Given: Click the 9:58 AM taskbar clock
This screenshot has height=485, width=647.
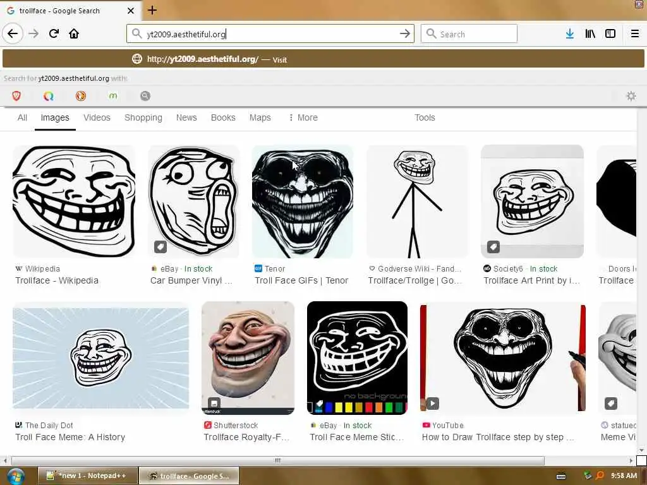Looking at the screenshot, I should coord(624,476).
